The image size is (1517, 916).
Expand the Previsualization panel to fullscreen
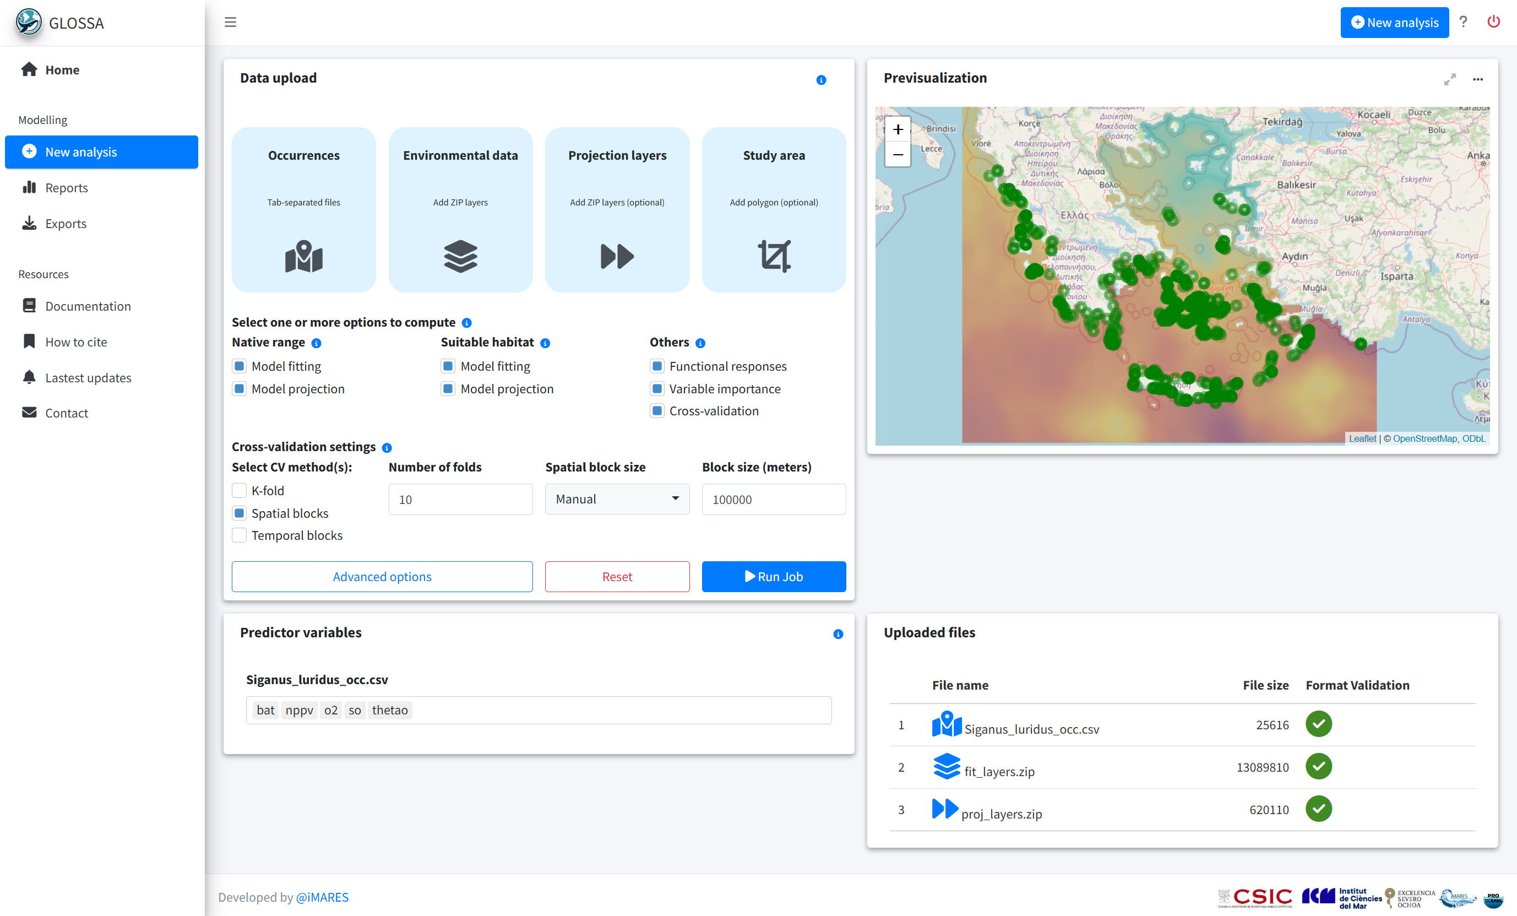1450,79
